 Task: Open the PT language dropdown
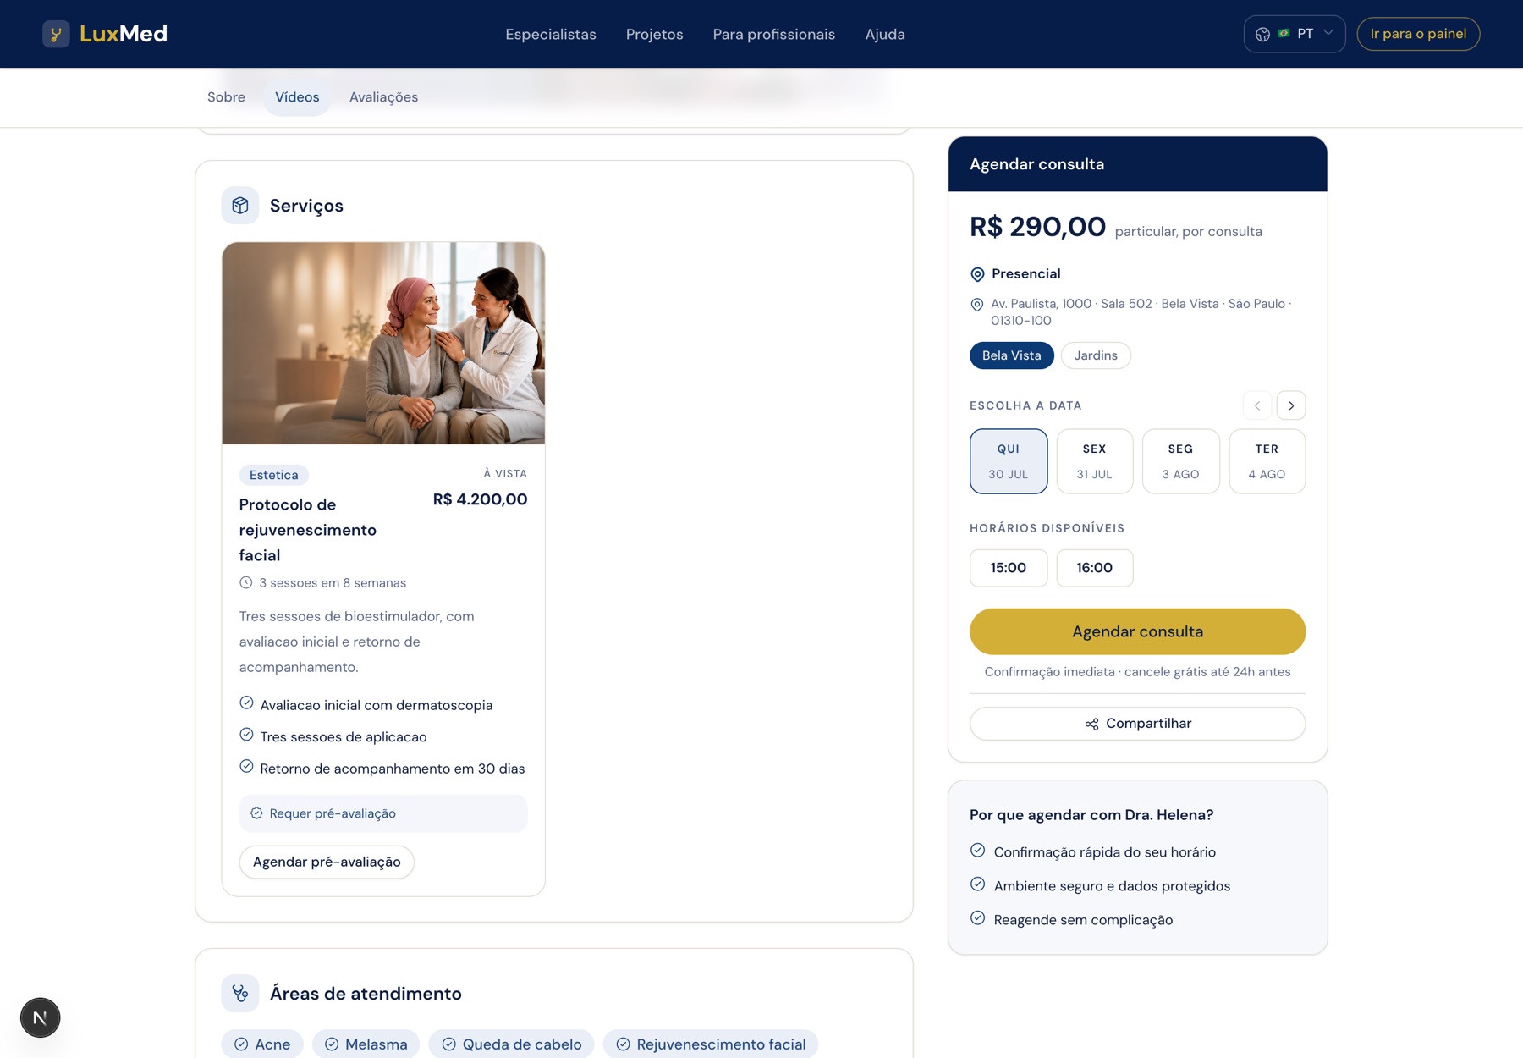pyautogui.click(x=1295, y=34)
